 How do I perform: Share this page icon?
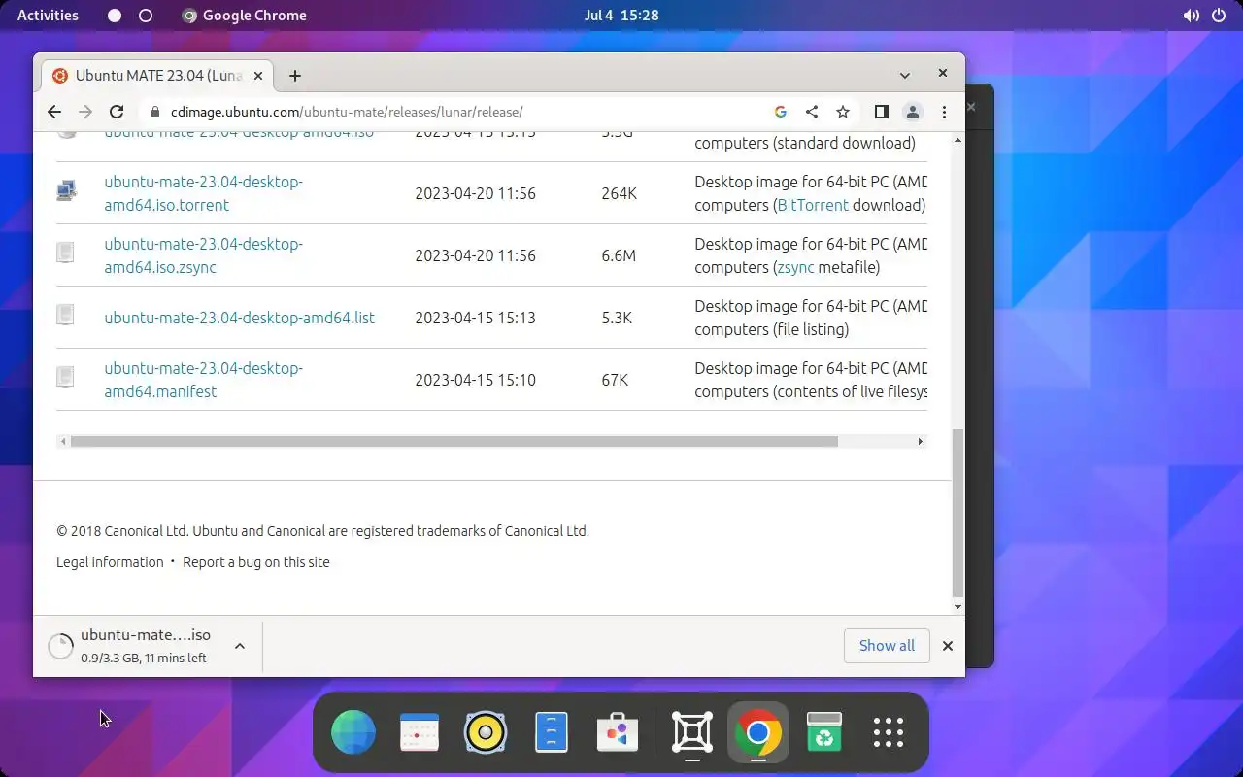pyautogui.click(x=811, y=112)
